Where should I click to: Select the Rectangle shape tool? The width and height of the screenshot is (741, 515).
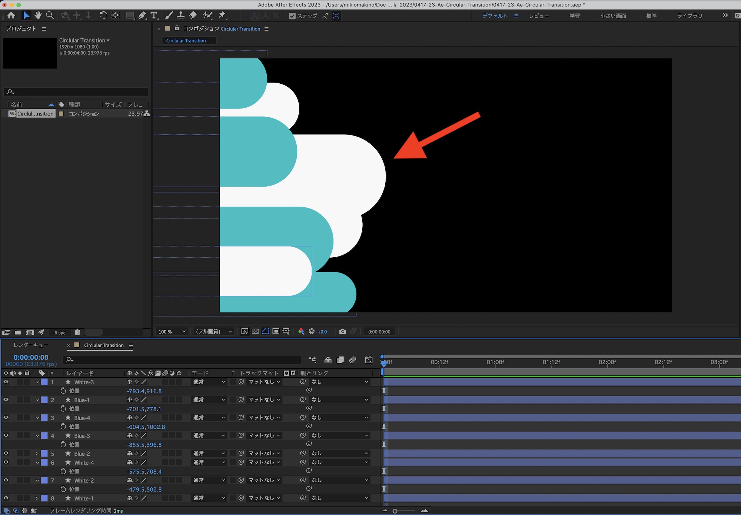click(130, 15)
